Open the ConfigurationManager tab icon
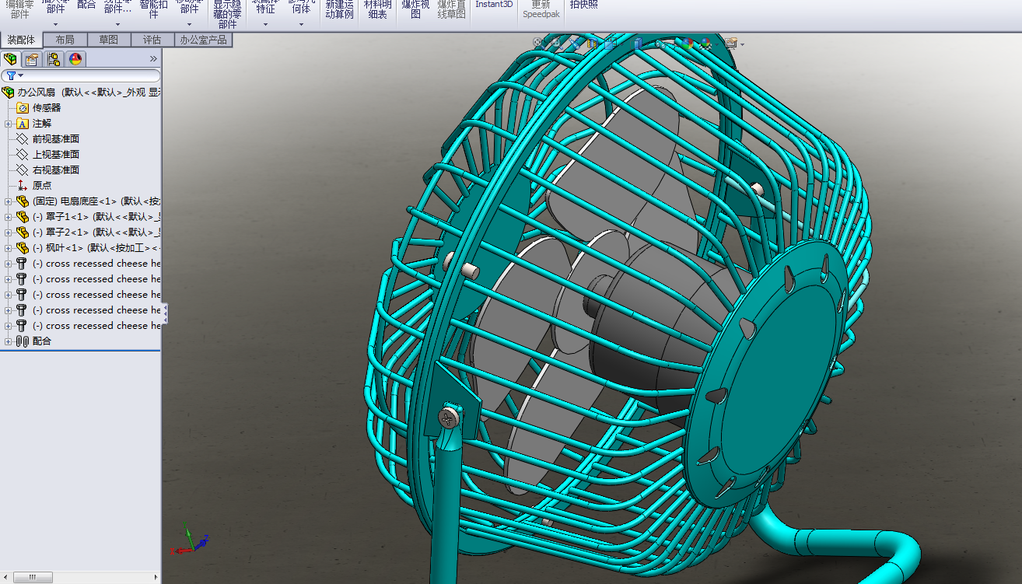 point(54,59)
